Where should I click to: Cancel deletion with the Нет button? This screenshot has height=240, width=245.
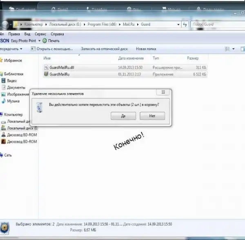point(152,116)
